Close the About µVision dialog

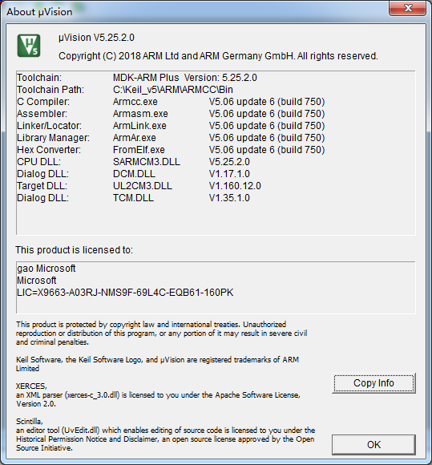click(408, 8)
